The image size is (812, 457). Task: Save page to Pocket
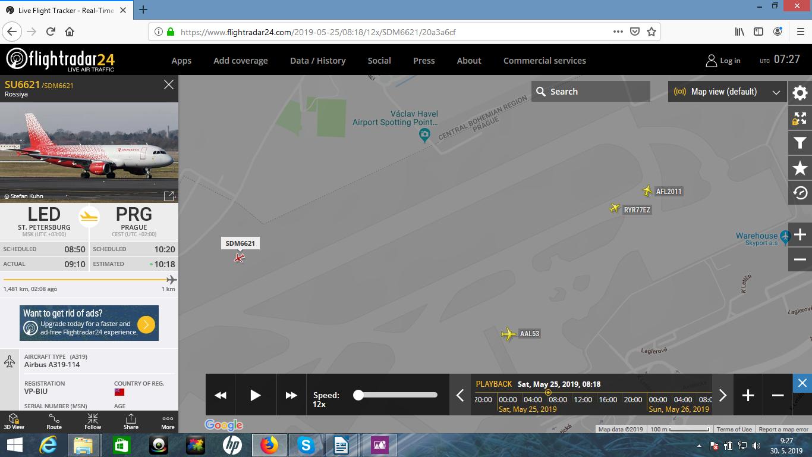pos(635,32)
